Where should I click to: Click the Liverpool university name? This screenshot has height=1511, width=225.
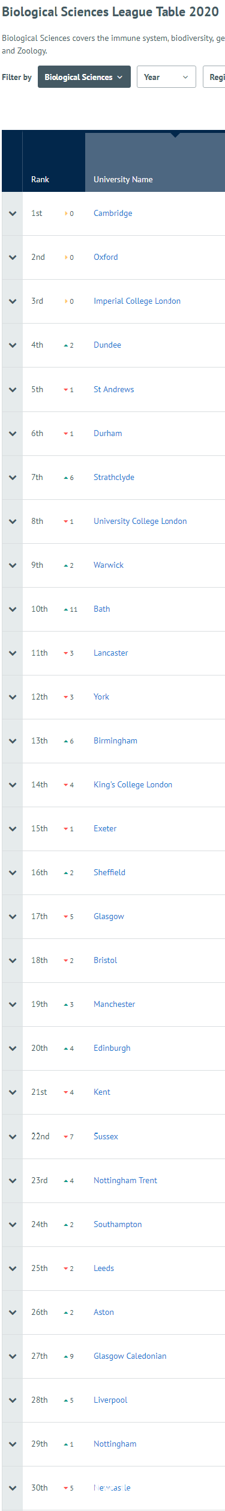(x=110, y=1400)
